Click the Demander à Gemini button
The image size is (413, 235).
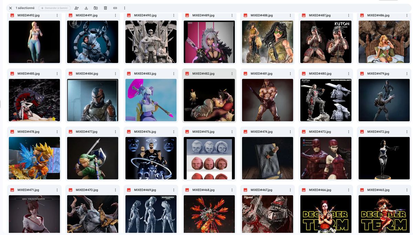[x=54, y=8]
